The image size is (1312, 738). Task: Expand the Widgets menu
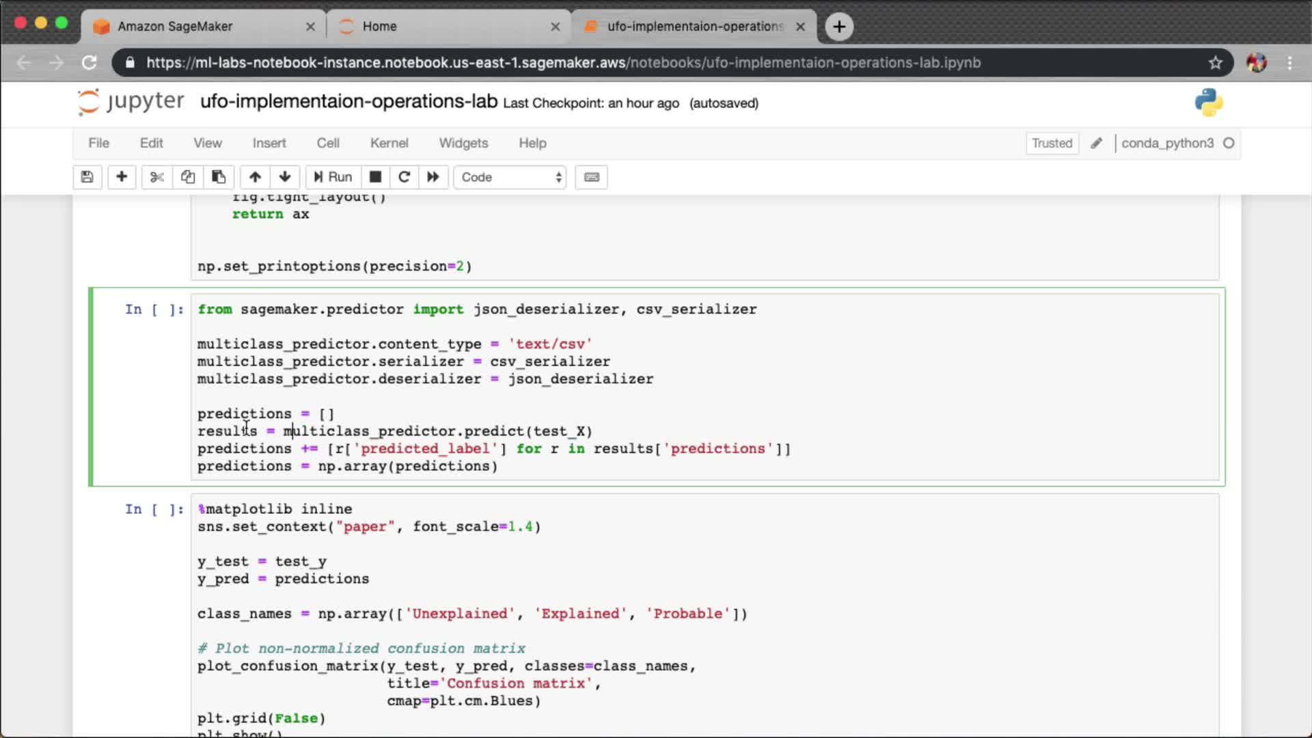pyautogui.click(x=463, y=143)
